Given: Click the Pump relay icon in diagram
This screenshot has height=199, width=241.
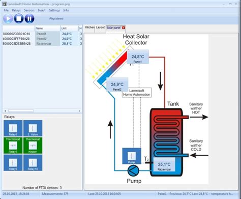Looking at the screenshot, I should tap(132, 156).
